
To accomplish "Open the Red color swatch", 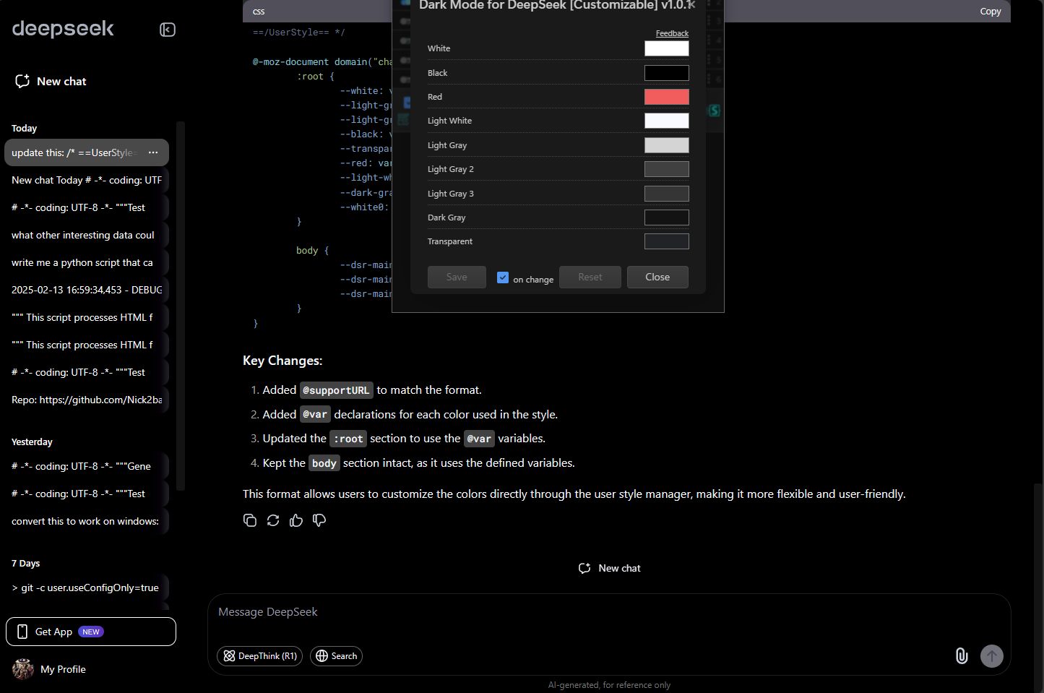I will (x=666, y=97).
